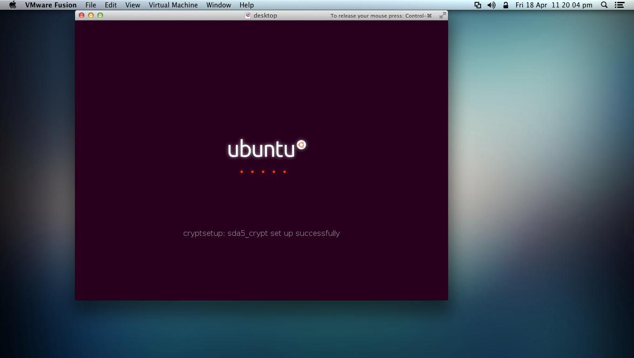The image size is (634, 358).
Task: Open the Apple menu
Action: click(x=13, y=5)
